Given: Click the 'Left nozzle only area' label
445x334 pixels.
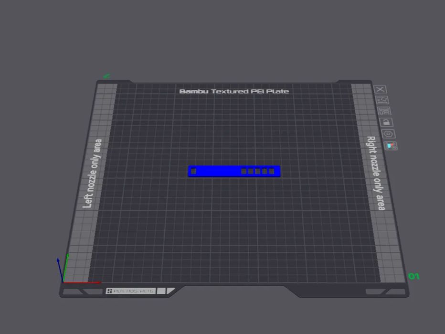Looking at the screenshot, I should point(92,173).
